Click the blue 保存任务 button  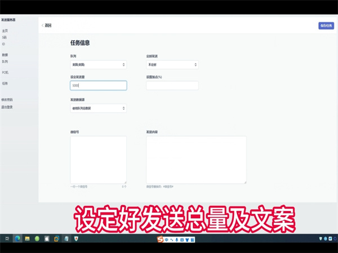326,25
